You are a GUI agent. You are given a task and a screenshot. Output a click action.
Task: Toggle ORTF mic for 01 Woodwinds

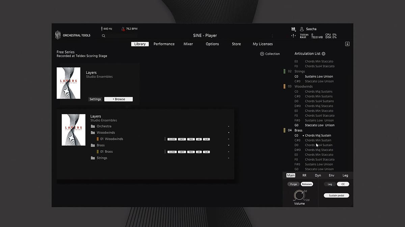pos(182,139)
